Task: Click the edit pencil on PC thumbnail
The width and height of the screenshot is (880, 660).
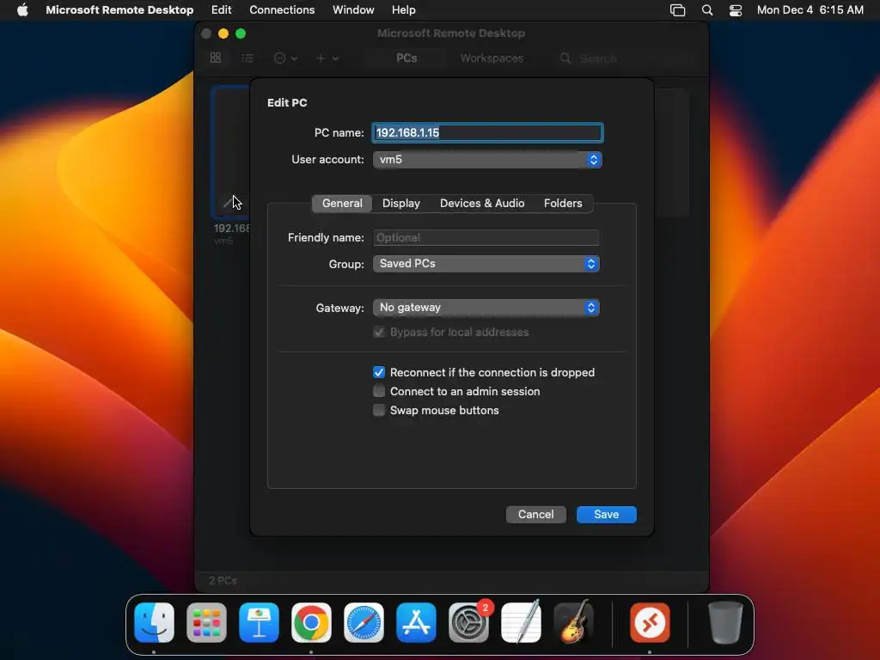Action: (228, 203)
